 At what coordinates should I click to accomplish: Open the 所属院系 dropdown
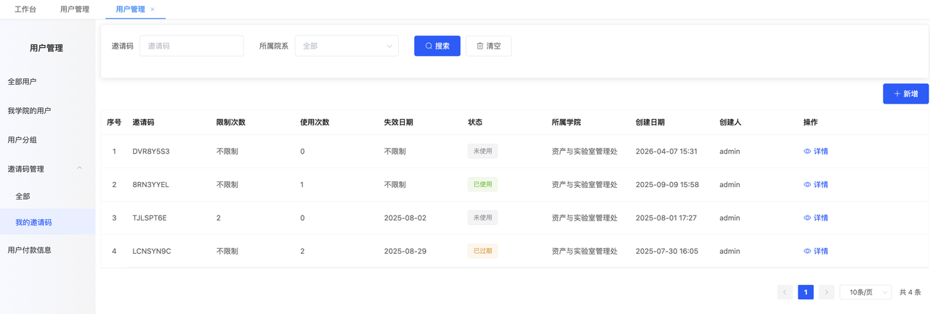pos(347,46)
